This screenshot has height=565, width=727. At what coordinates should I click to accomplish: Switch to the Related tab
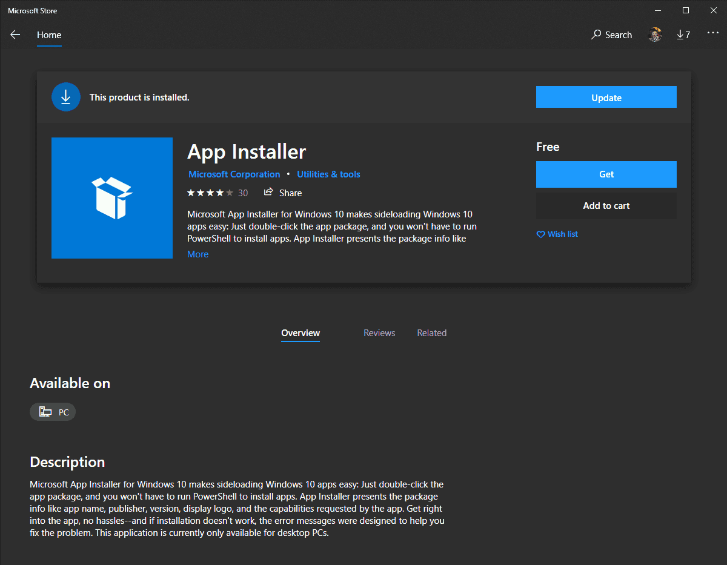[x=431, y=333]
